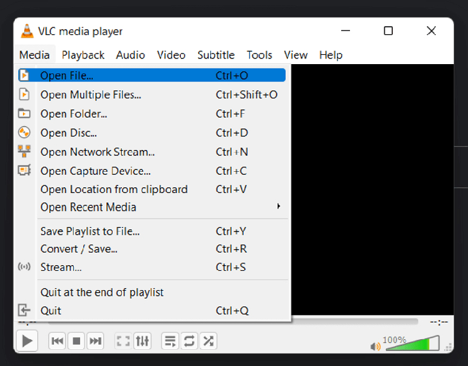468x366 pixels.
Task: Start playback with the Play button
Action: click(27, 340)
